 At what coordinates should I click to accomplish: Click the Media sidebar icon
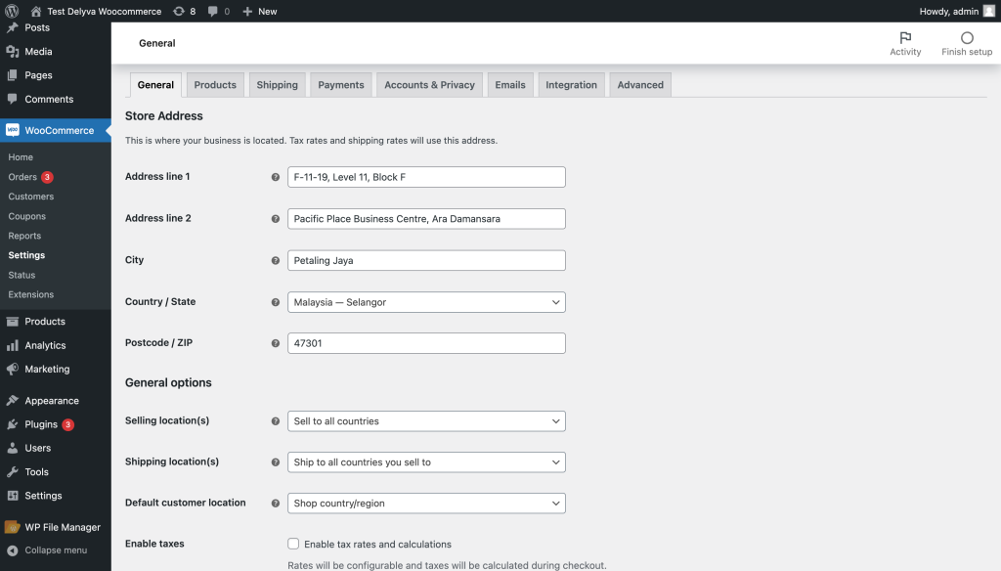(12, 51)
